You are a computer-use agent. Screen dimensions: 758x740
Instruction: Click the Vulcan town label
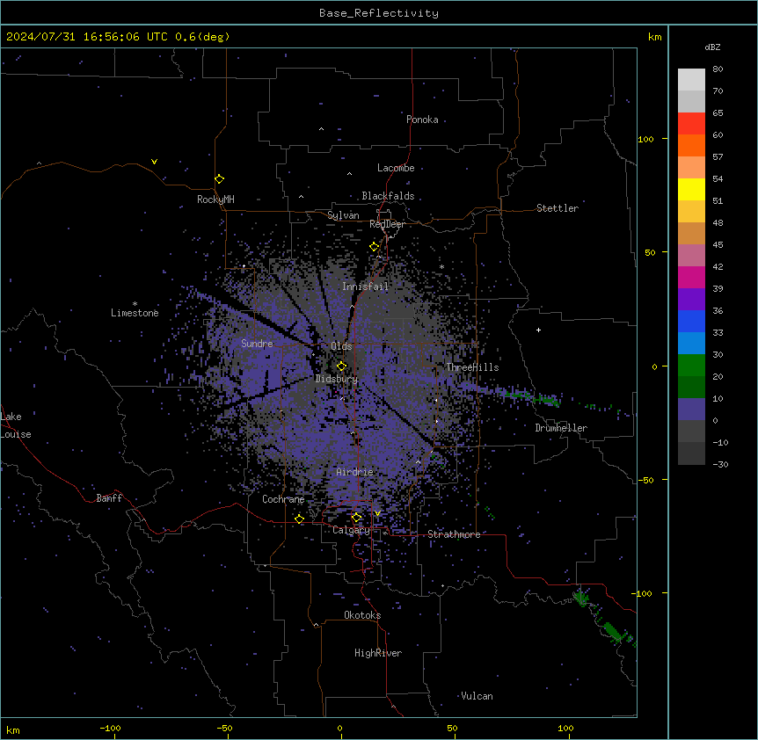(477, 696)
